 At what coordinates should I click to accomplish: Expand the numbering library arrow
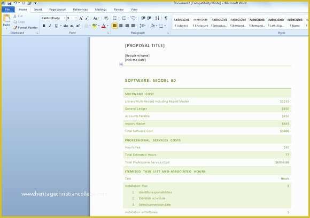128,18
